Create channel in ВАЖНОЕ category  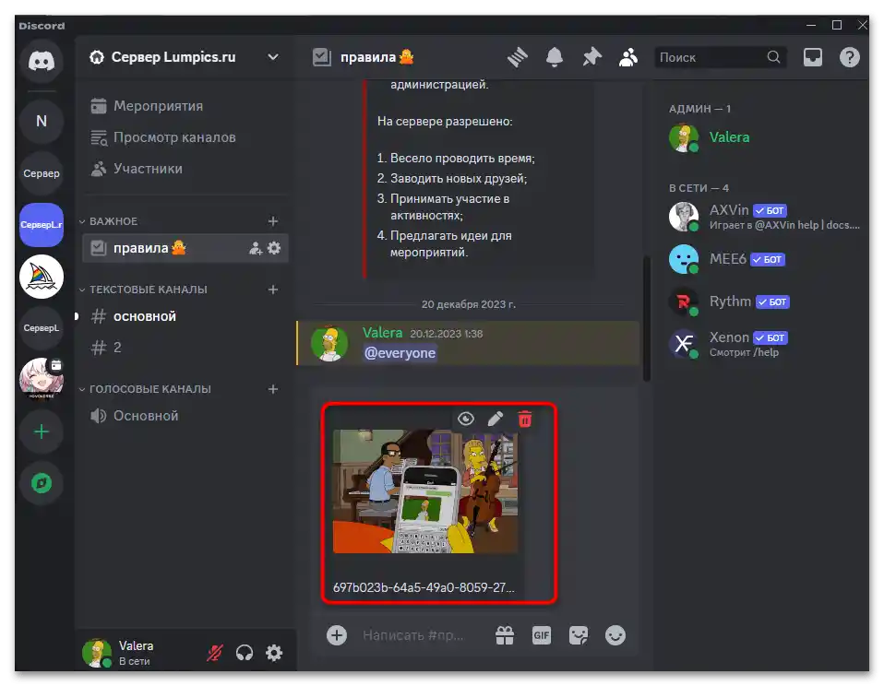tap(273, 221)
